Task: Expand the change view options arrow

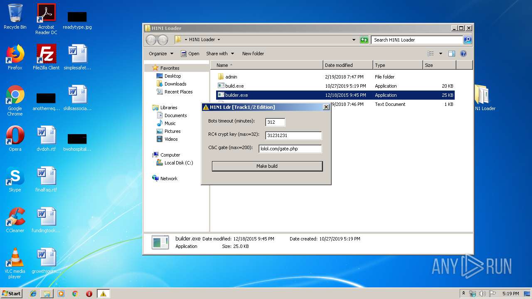Action: pyautogui.click(x=441, y=54)
